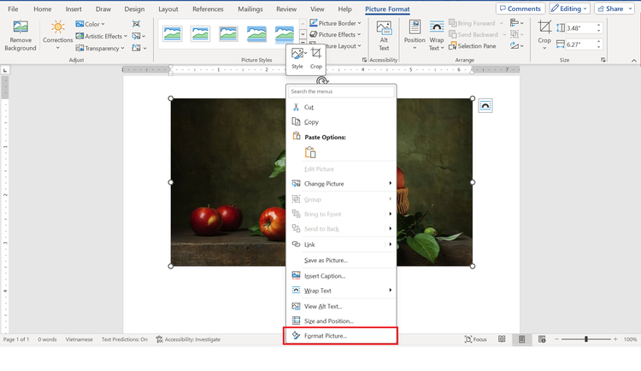Open the Position icon in Arrange
This screenshot has width=641, height=371.
[x=415, y=27]
